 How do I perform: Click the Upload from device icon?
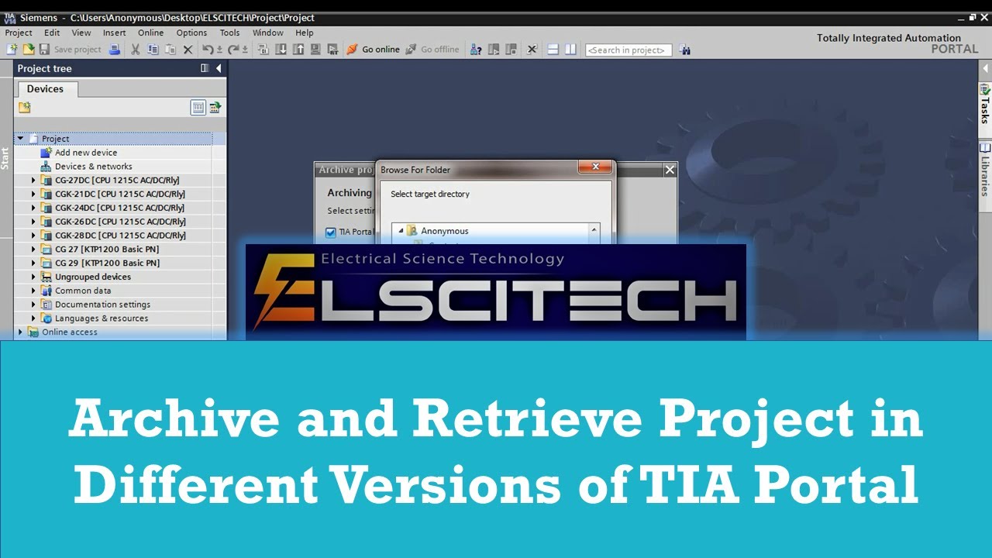(x=298, y=50)
